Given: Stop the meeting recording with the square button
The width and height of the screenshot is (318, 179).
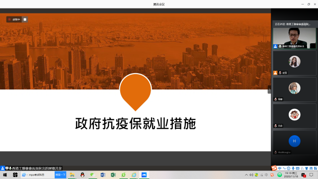Looking at the screenshot, I should pyautogui.click(x=25, y=19).
